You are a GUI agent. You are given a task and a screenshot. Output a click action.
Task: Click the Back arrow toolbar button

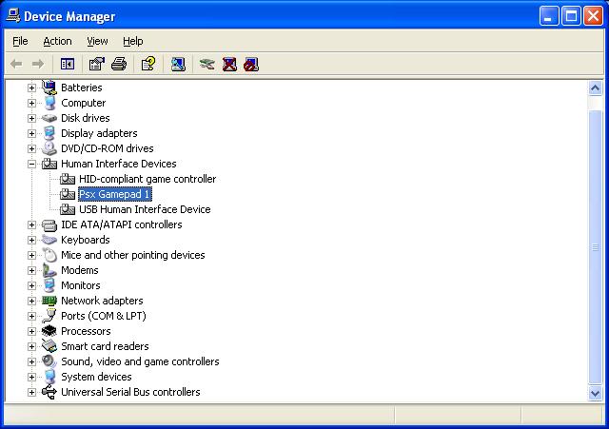pos(16,64)
